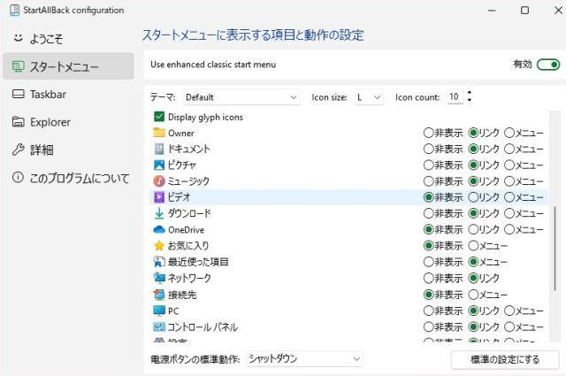Click the Owner folder icon
The height and width of the screenshot is (376, 566).
159,133
